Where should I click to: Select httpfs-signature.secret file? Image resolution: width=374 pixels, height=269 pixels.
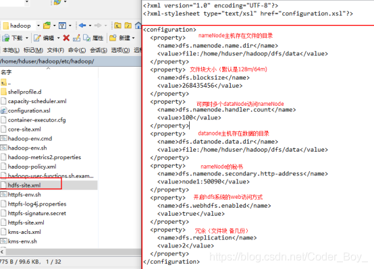coord(33,213)
